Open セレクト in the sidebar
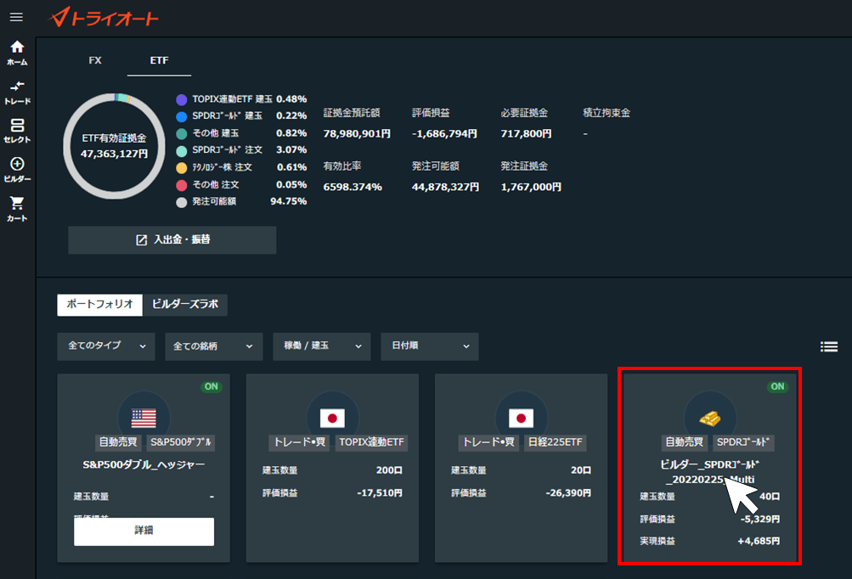852x579 pixels. coord(17,132)
